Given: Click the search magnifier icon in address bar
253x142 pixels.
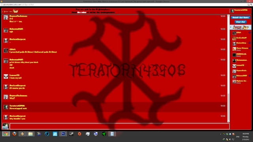Looking at the screenshot, I should [251, 5].
